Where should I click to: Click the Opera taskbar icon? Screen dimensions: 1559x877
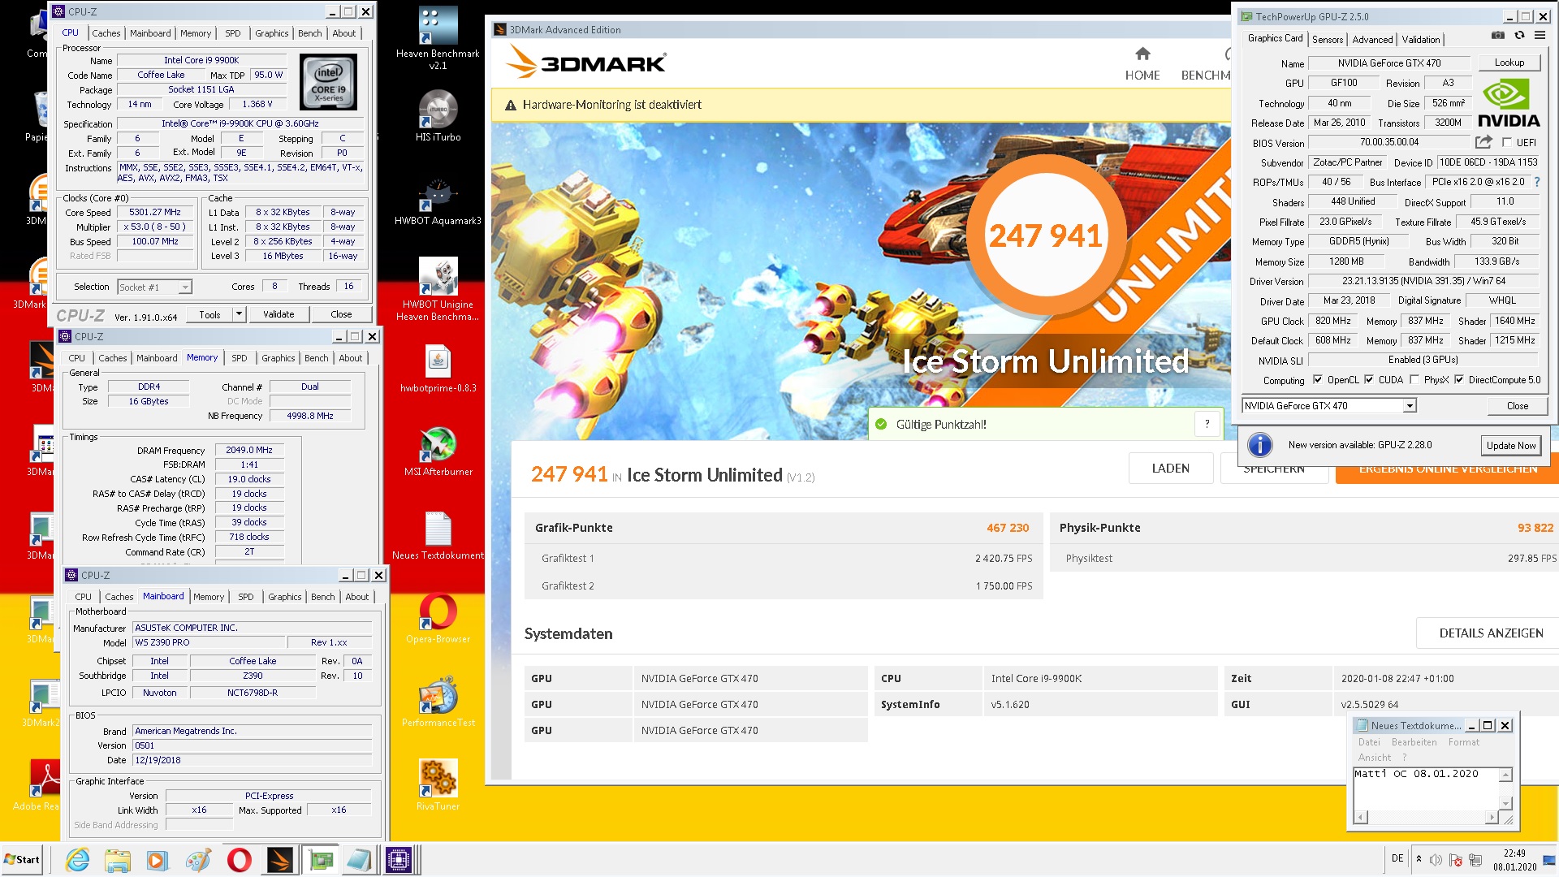tap(239, 859)
